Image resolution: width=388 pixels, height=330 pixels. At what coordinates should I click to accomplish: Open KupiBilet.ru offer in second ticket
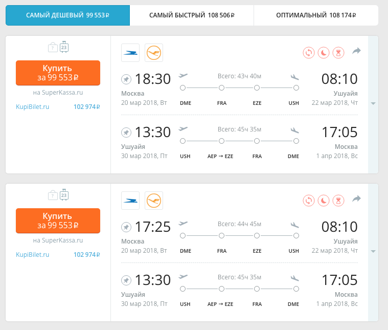pos(33,254)
